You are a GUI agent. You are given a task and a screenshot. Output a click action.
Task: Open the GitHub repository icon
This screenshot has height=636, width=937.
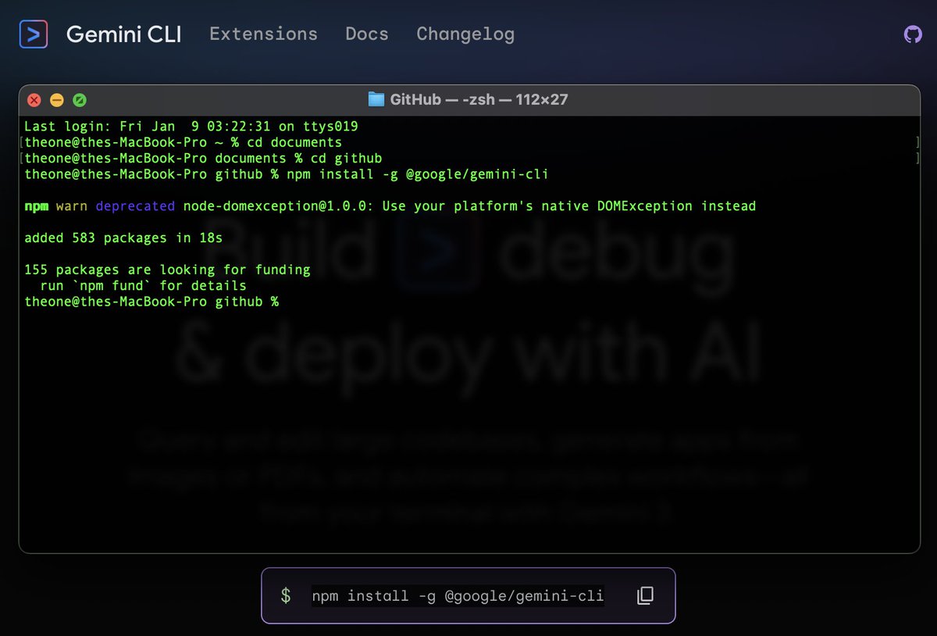(x=913, y=34)
